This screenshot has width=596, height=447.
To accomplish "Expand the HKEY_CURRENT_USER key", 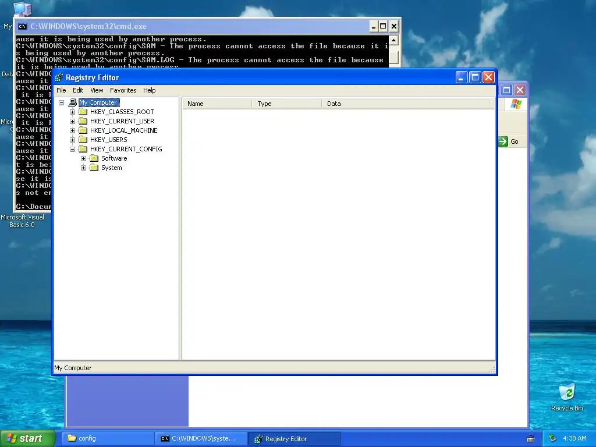I will pos(72,121).
